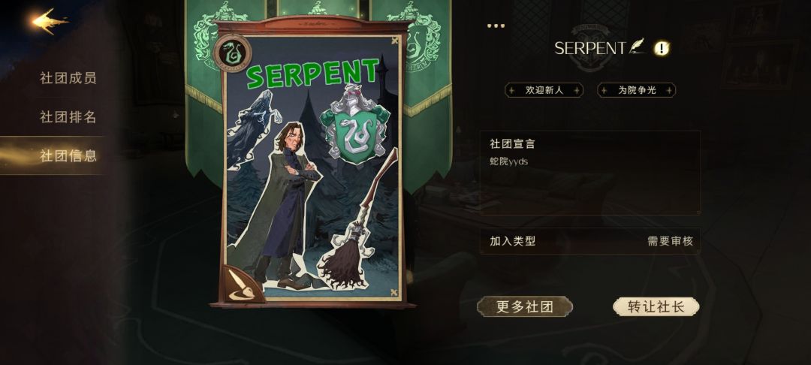Click the 转让社长 button

point(656,306)
